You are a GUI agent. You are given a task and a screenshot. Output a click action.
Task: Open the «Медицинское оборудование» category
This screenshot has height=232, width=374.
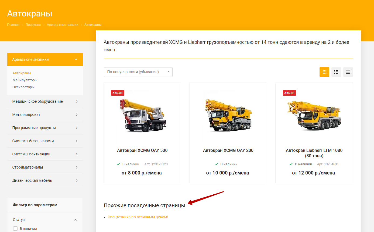click(x=37, y=101)
